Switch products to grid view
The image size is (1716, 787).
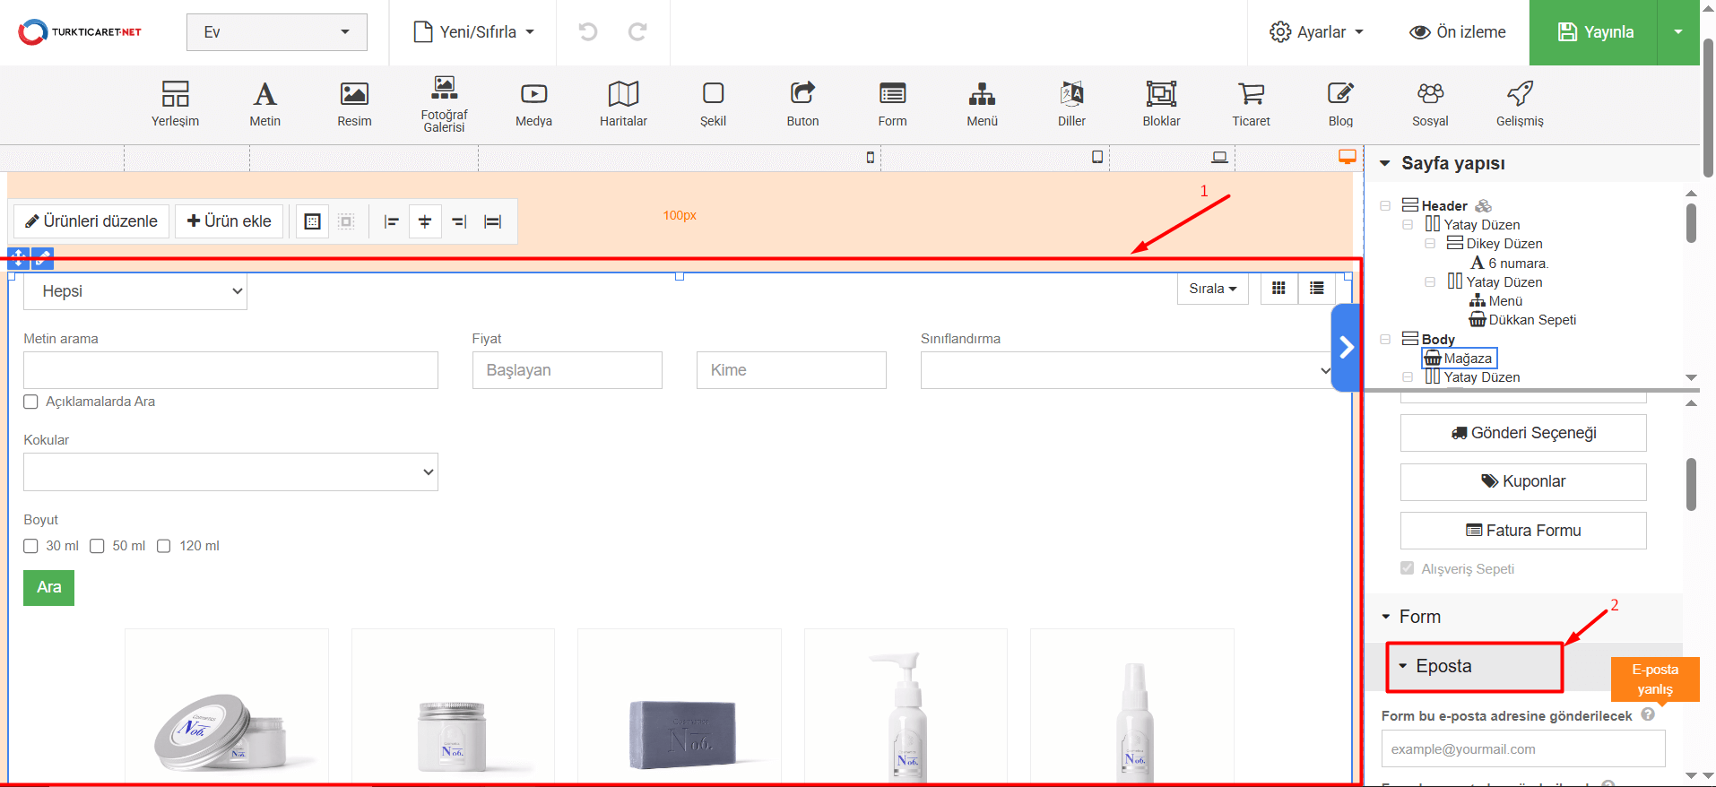(x=1278, y=289)
